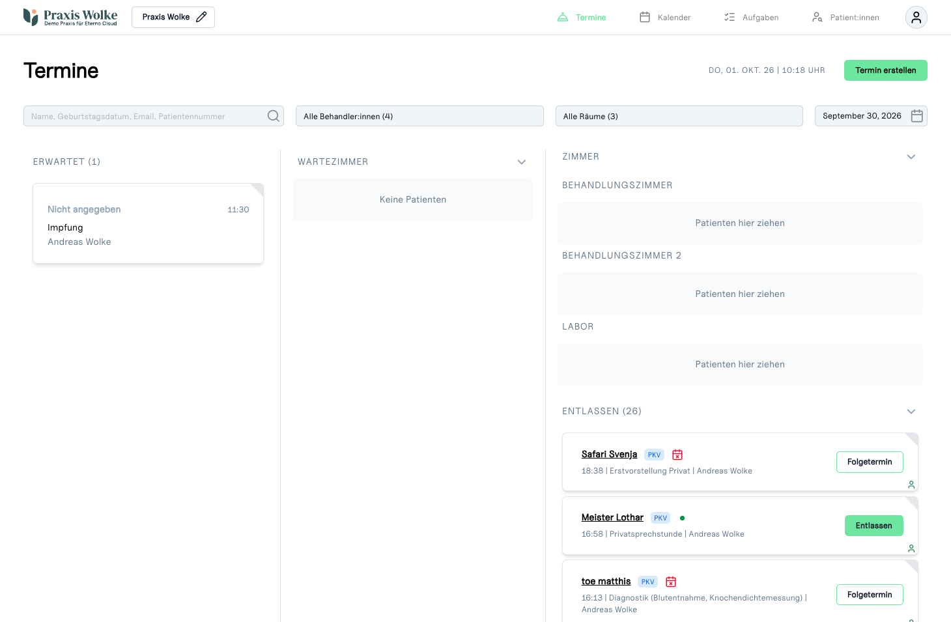Click the pencil edit icon beside Praxis Wolke

[201, 17]
